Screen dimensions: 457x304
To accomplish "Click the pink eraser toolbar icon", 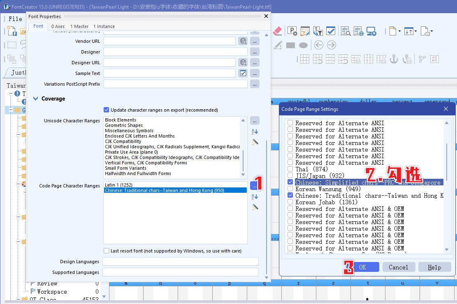I will pyautogui.click(x=277, y=31).
